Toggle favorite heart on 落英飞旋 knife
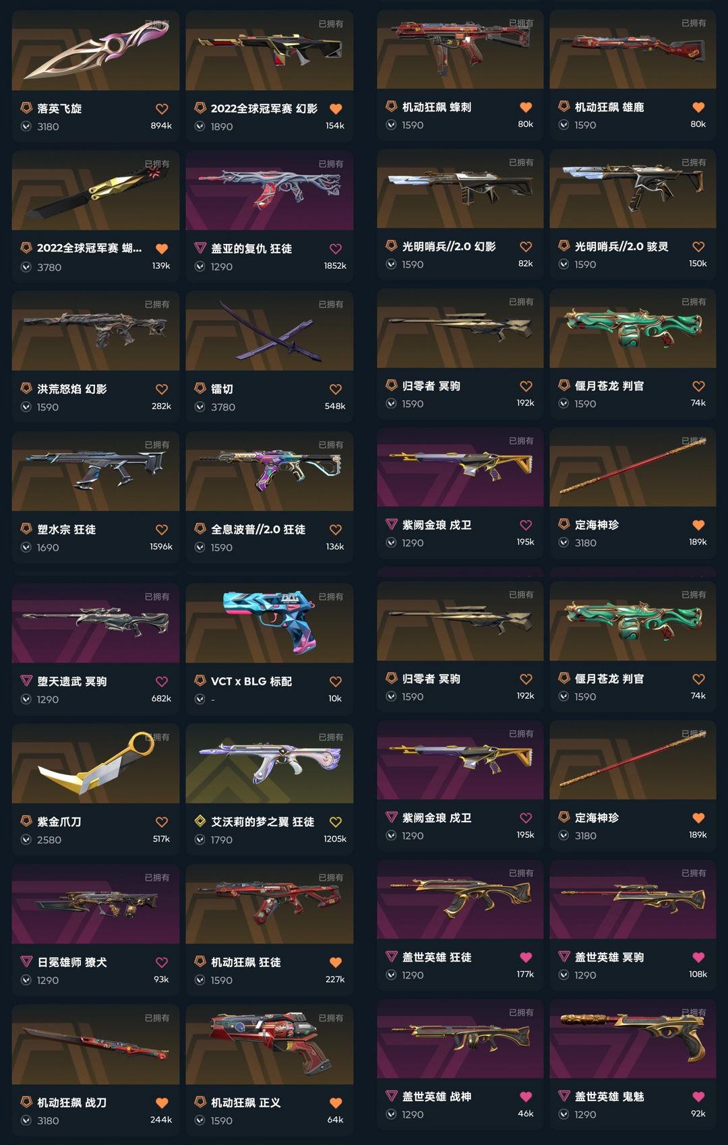 [162, 109]
